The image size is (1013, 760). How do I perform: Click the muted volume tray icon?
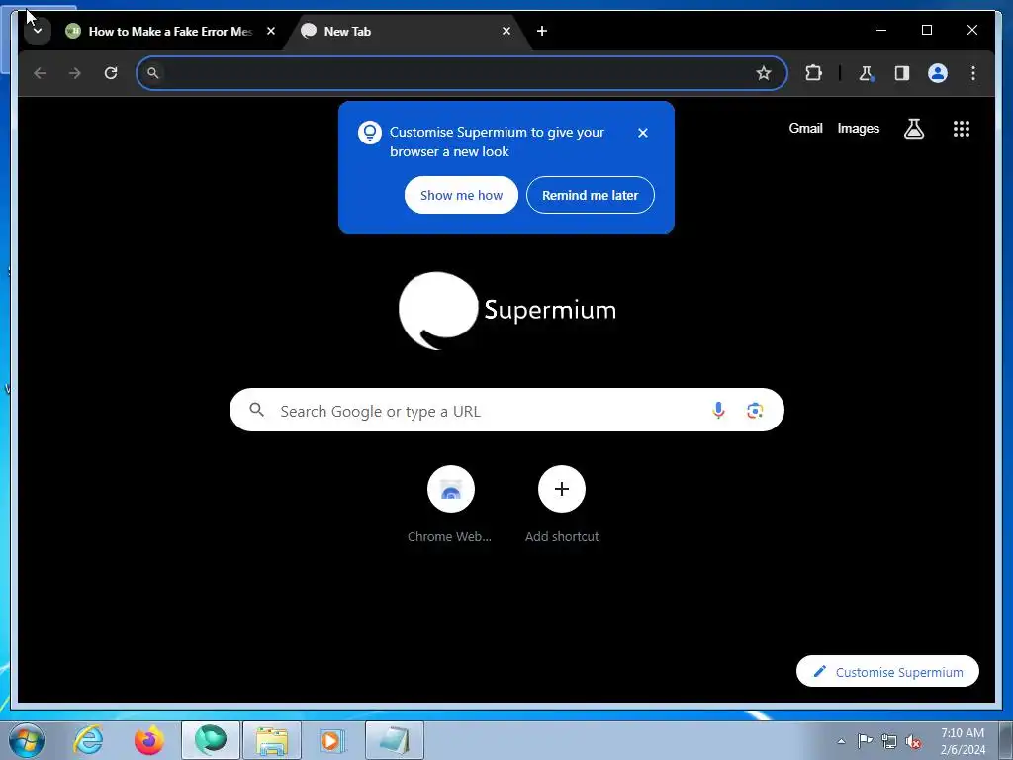click(x=913, y=742)
